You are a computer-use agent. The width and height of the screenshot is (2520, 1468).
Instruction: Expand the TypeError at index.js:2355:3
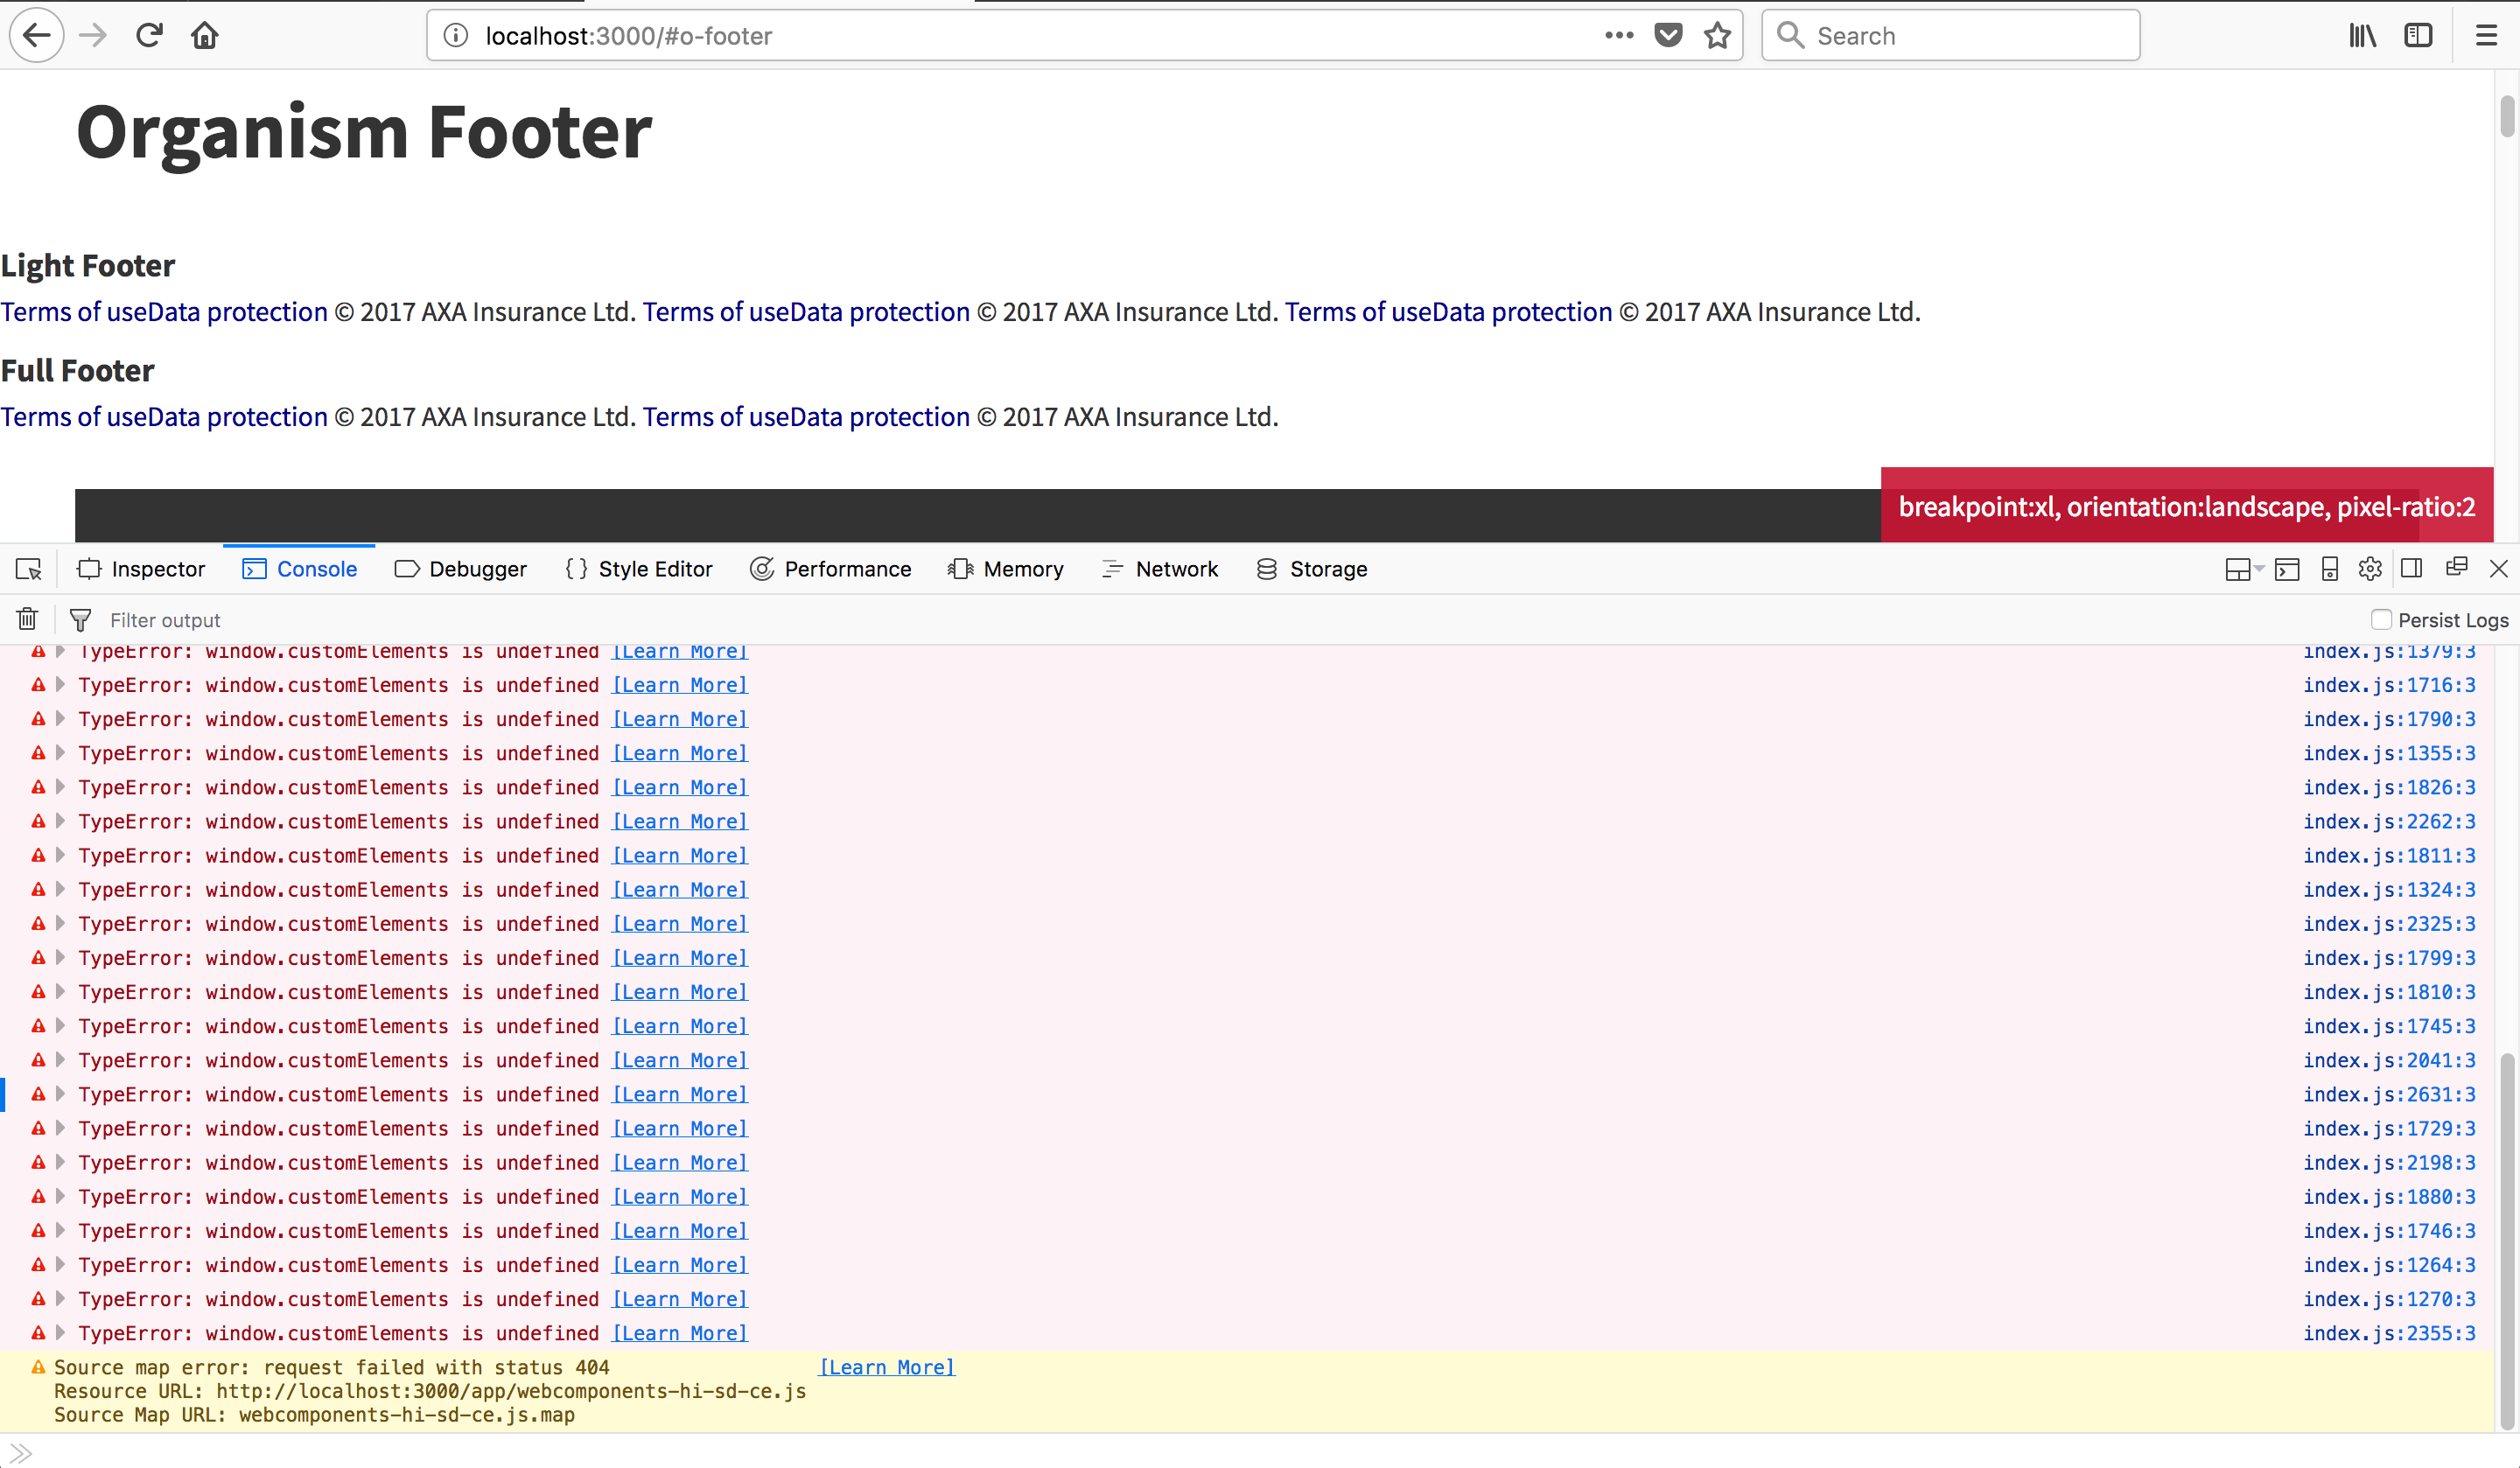pos(61,1333)
